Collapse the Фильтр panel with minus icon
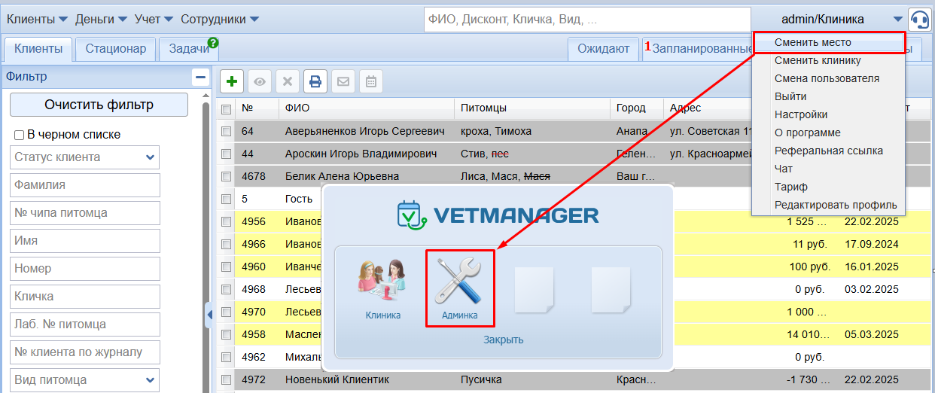The image size is (935, 393). pyautogui.click(x=200, y=77)
